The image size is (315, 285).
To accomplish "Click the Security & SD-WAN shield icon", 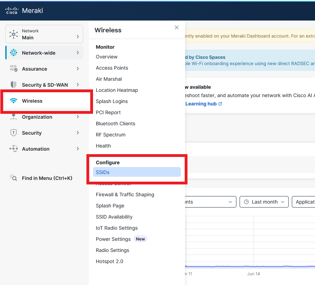I will 14,85.
